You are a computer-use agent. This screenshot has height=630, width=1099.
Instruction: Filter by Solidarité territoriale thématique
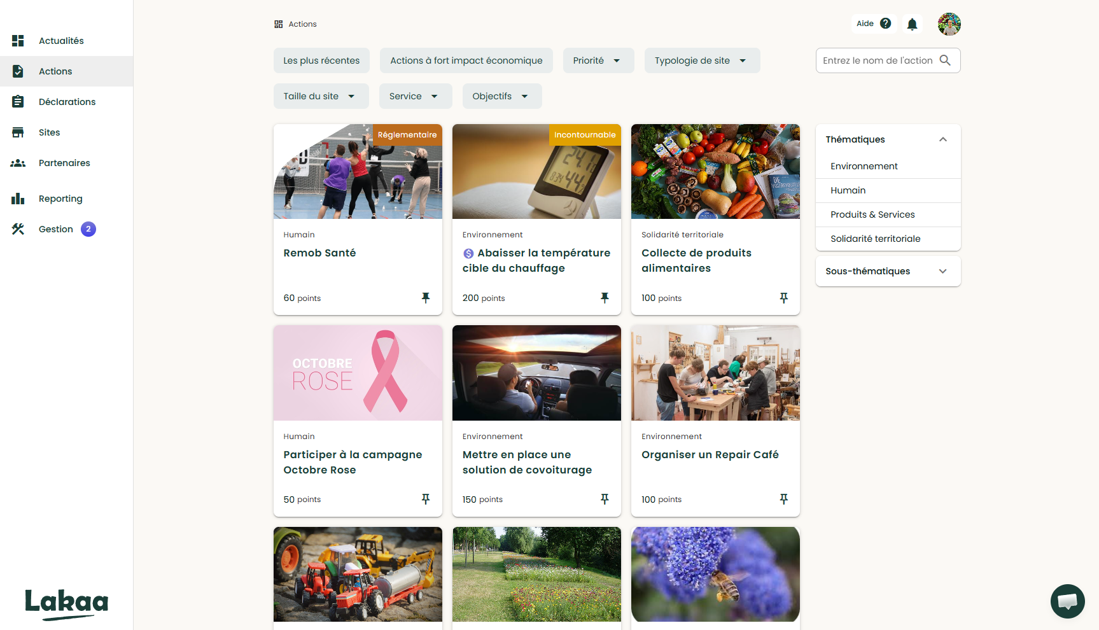(888, 239)
